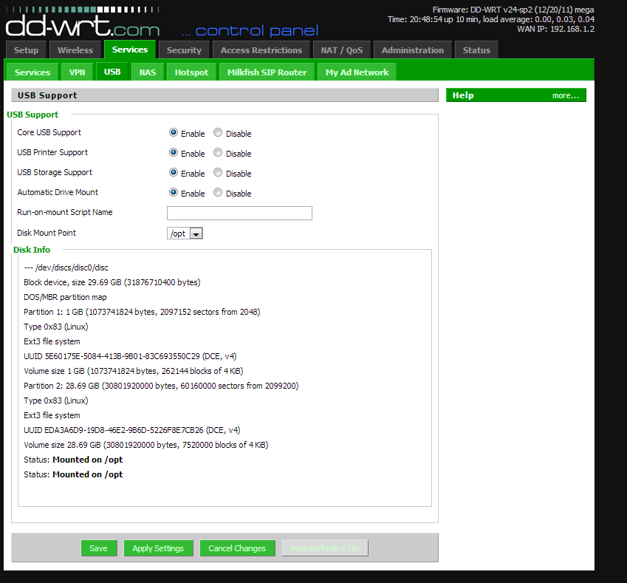627x583 pixels.
Task: Click the Save button
Action: tap(99, 548)
